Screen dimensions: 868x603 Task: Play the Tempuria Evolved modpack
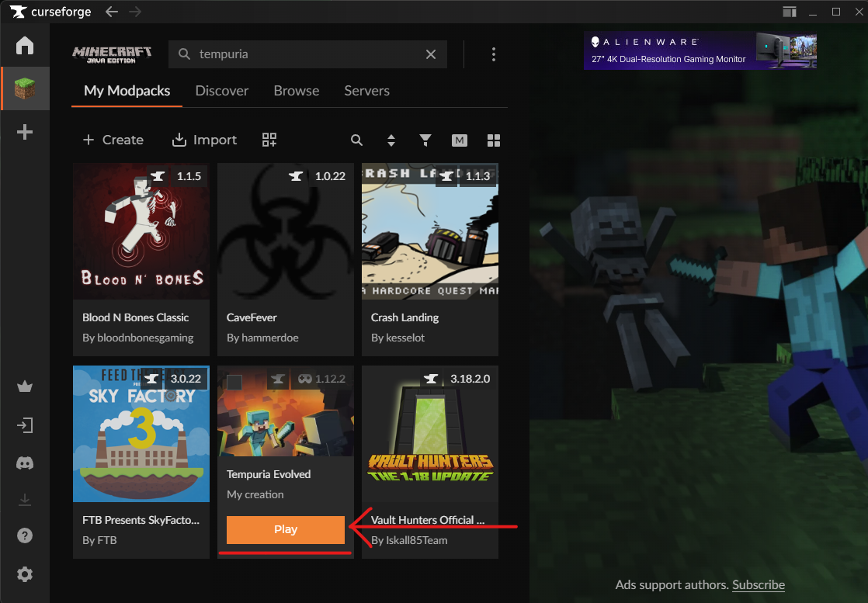[285, 529]
